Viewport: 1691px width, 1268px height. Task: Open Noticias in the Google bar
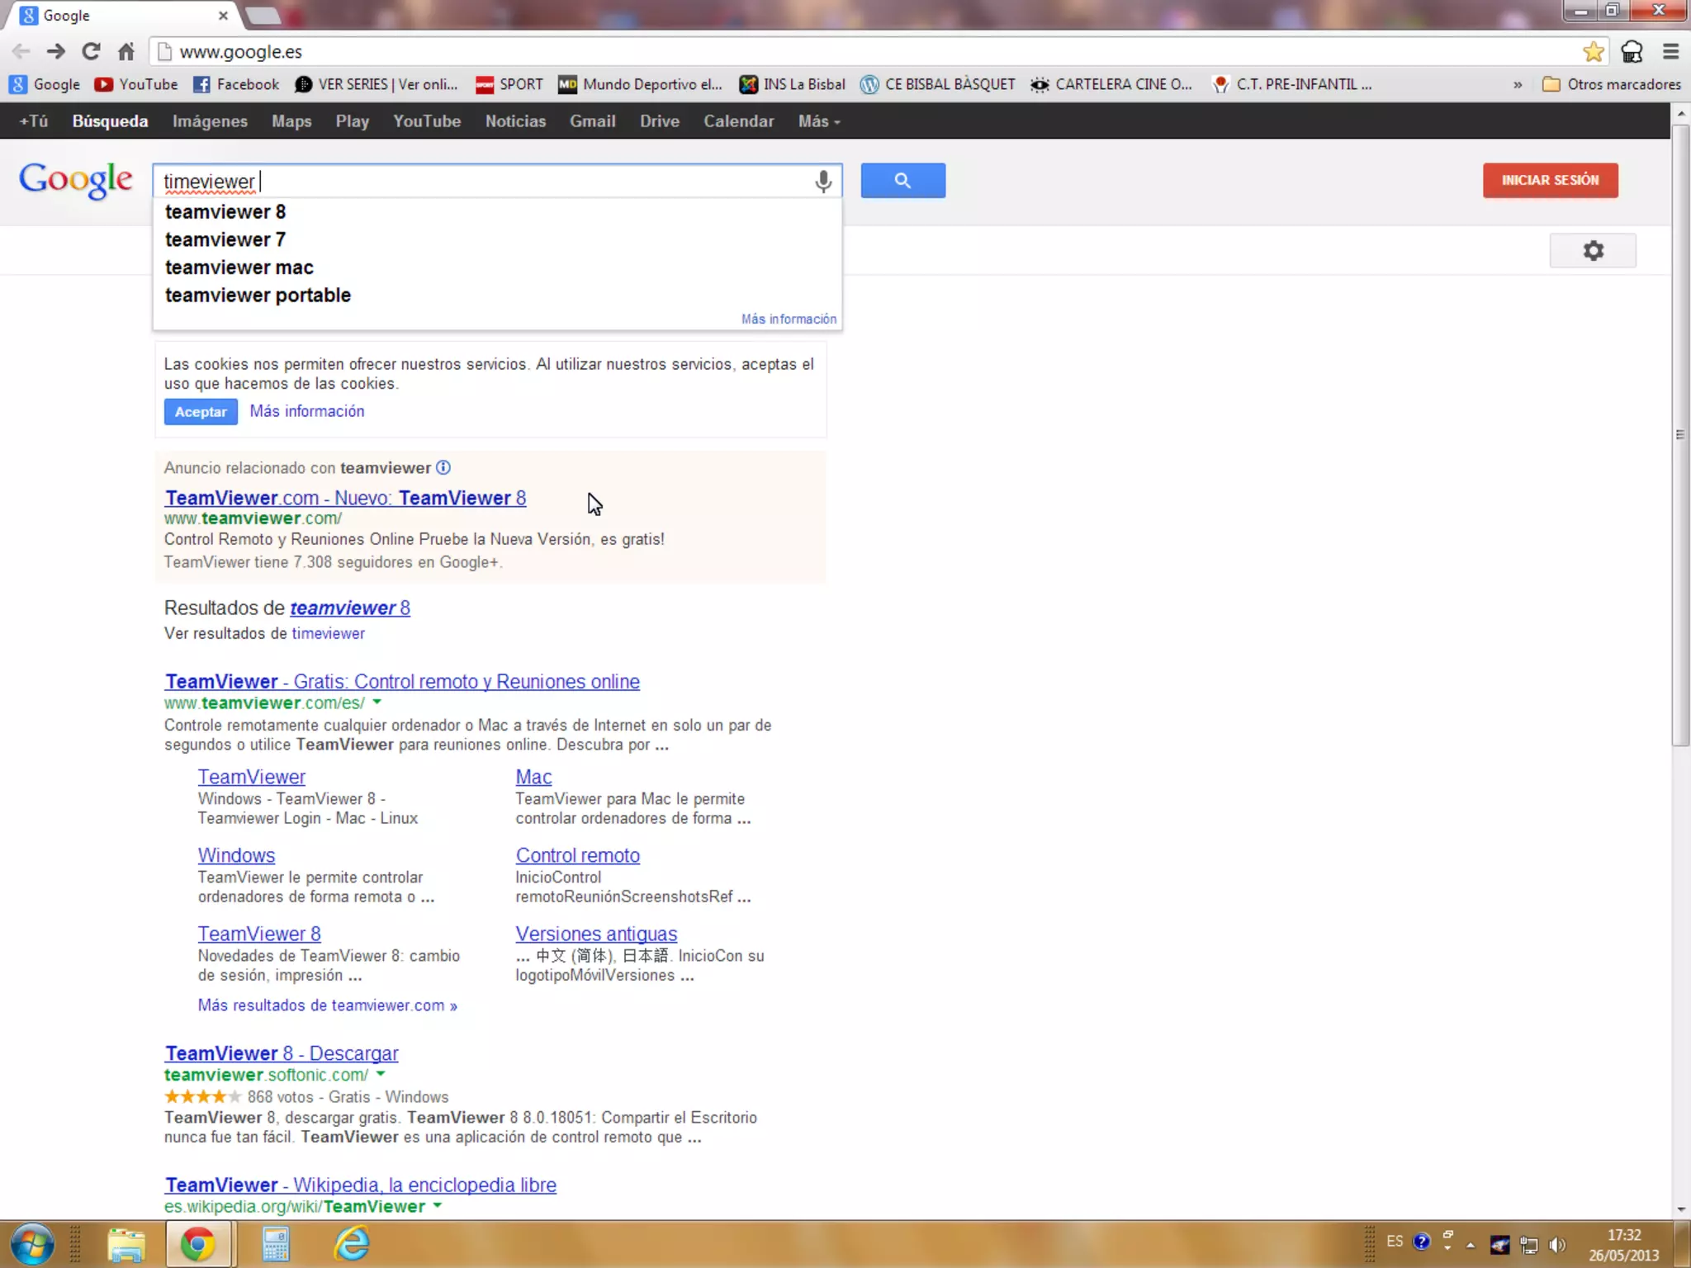point(515,121)
